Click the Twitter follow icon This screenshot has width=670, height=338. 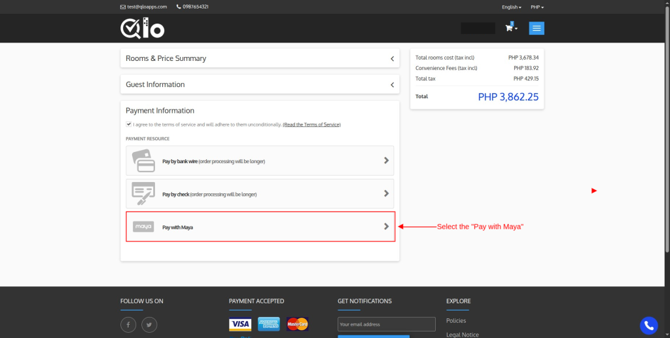click(149, 324)
